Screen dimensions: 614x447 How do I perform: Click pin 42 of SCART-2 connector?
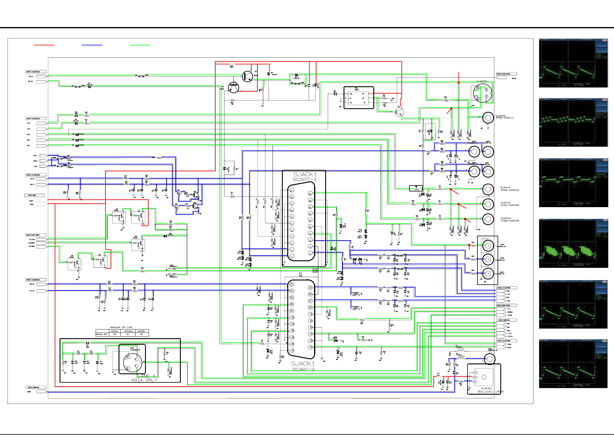point(292,351)
